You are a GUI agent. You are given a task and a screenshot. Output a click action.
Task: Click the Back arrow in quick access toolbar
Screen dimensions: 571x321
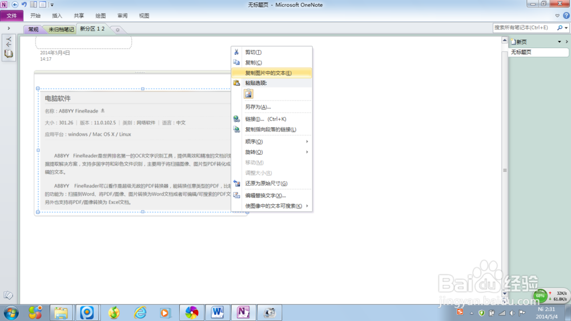click(x=15, y=5)
